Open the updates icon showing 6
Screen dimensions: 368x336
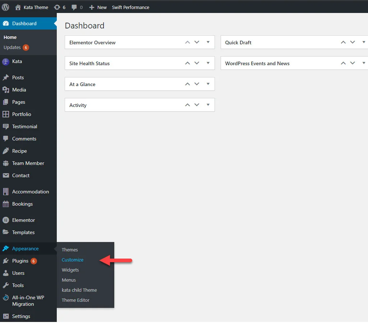coord(57,7)
